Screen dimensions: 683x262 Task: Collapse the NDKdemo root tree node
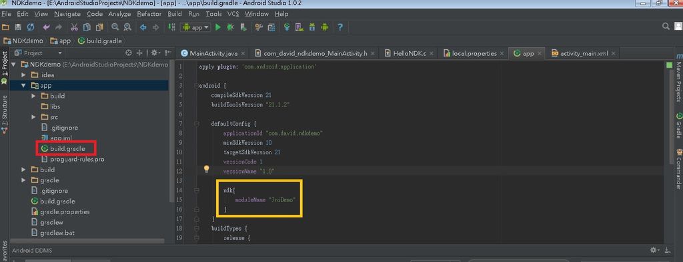point(13,65)
